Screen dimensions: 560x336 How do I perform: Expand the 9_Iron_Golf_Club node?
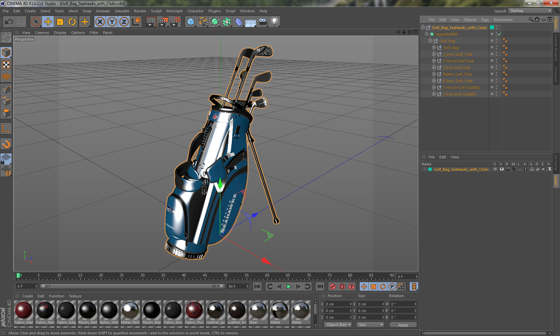(x=434, y=81)
